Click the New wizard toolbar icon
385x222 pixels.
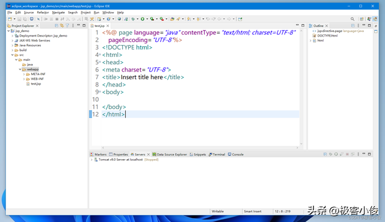[x=10, y=19]
